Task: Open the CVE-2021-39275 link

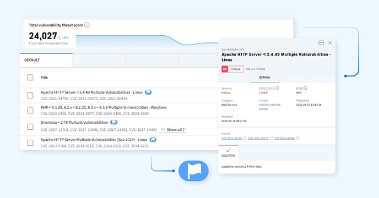Action: pyautogui.click(x=258, y=138)
